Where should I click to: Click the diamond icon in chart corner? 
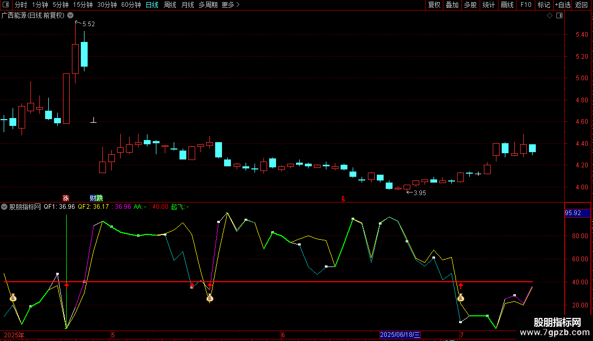point(549,16)
